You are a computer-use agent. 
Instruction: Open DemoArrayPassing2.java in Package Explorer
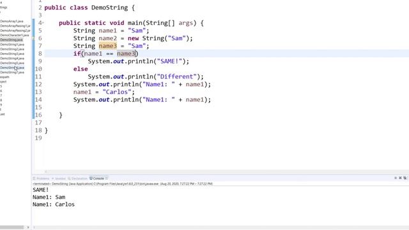(15, 31)
